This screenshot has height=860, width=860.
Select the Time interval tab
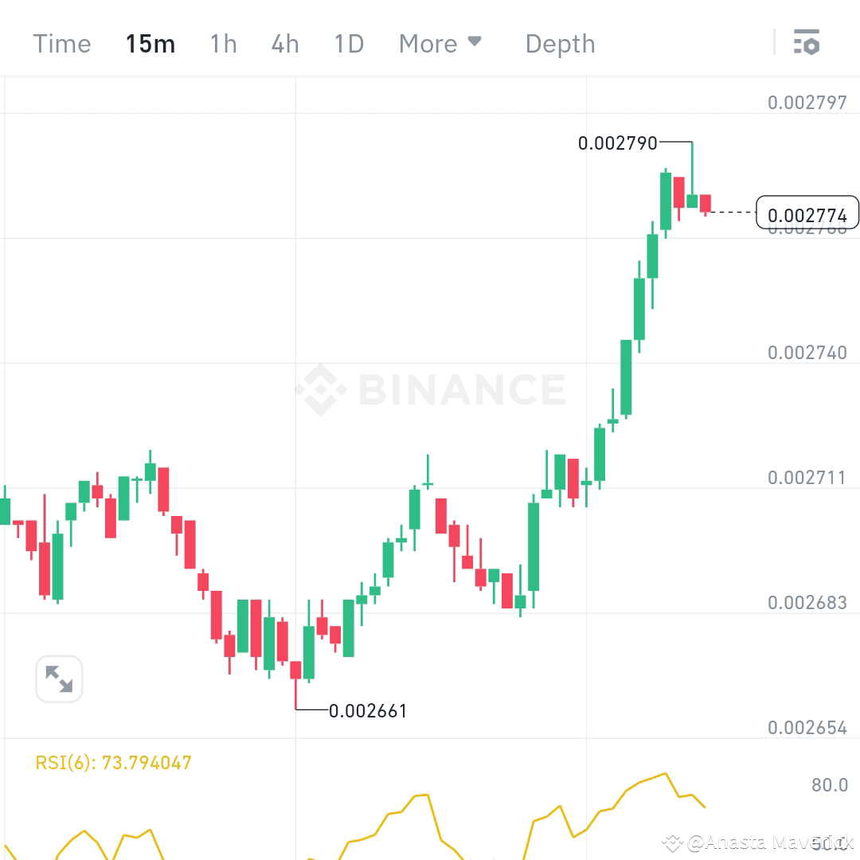tap(61, 44)
